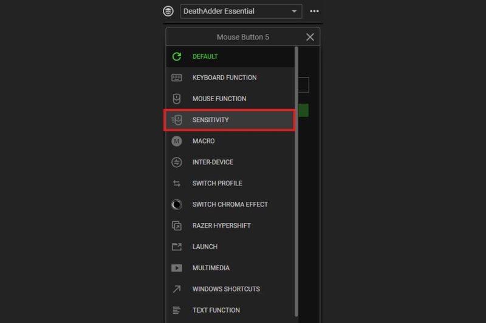The height and width of the screenshot is (323, 486).
Task: Select the TEXT FUNCTION label
Action: [x=216, y=310]
